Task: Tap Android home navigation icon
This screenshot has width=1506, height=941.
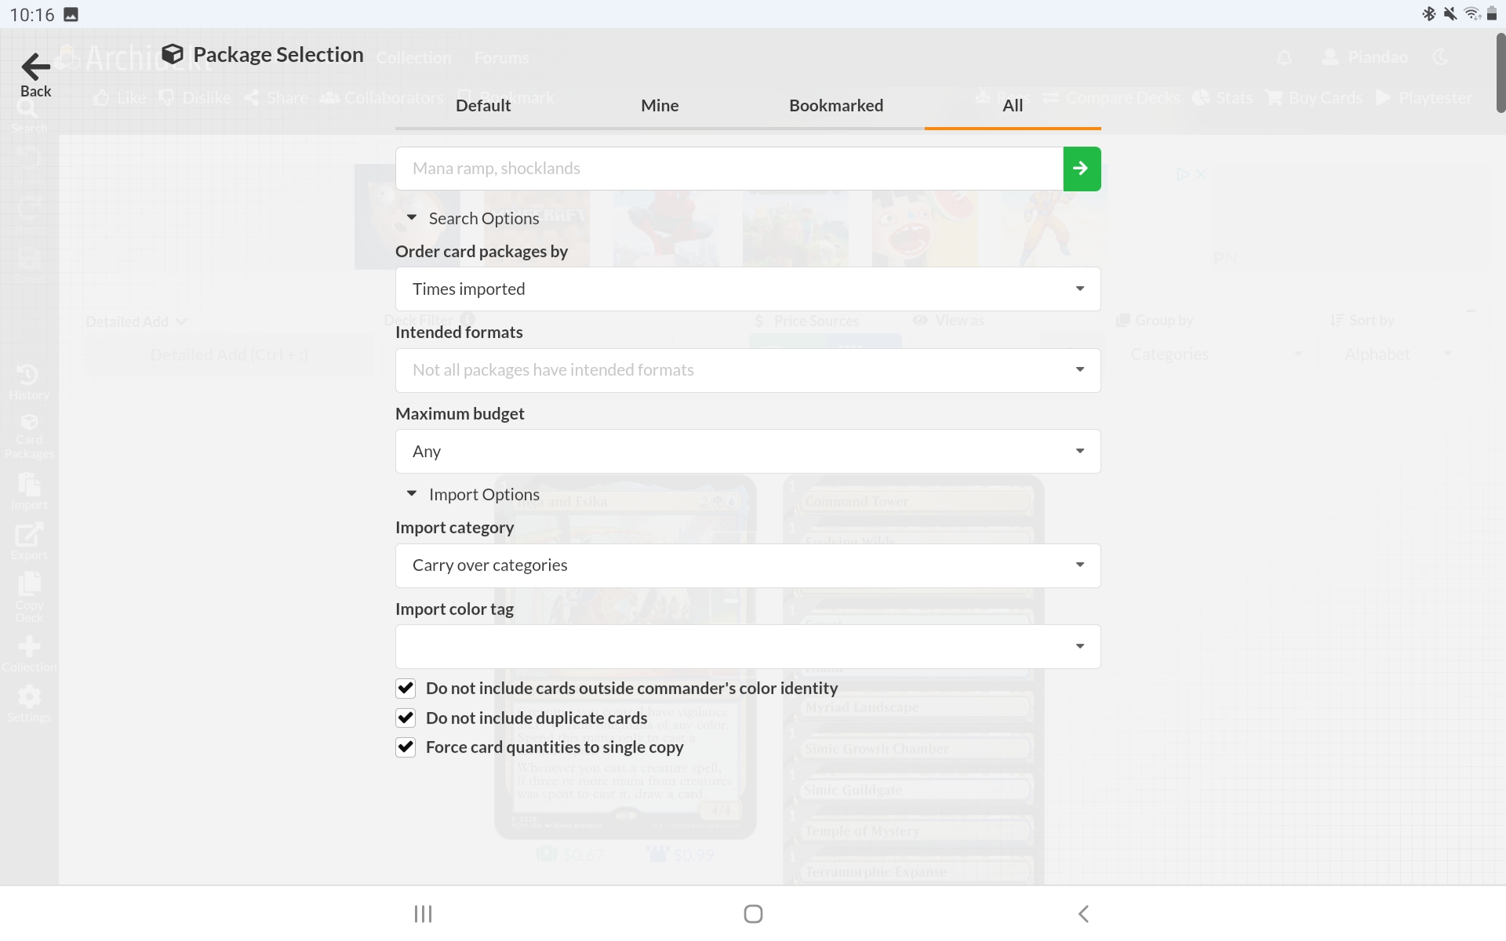Action: pyautogui.click(x=753, y=914)
